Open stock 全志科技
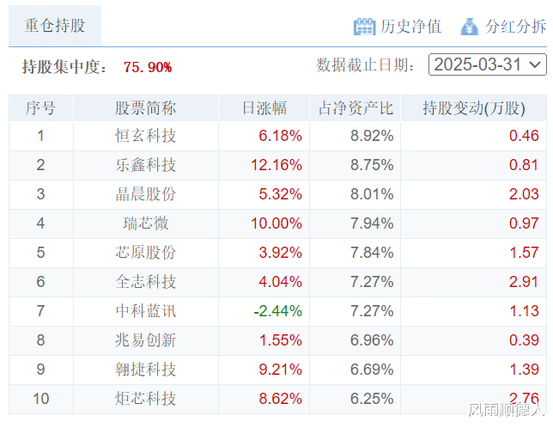The width and height of the screenshot is (553, 428). coord(146,282)
